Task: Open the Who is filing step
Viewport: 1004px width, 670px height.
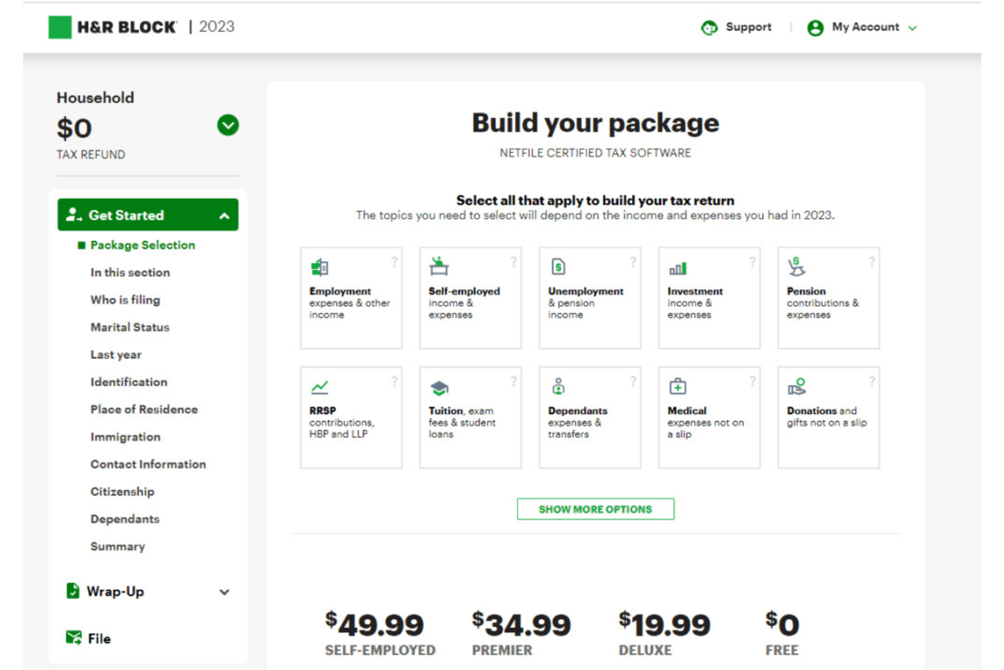Action: click(x=125, y=299)
